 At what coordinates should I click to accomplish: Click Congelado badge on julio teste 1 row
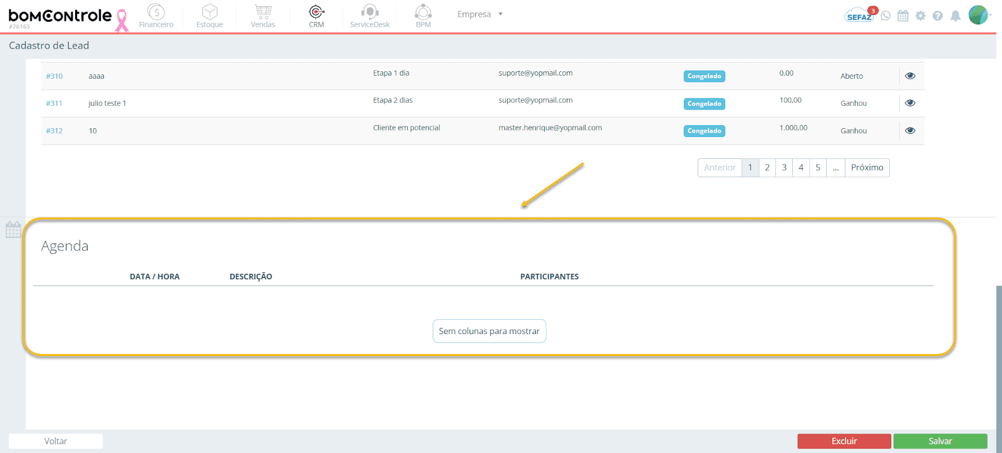[x=704, y=104]
